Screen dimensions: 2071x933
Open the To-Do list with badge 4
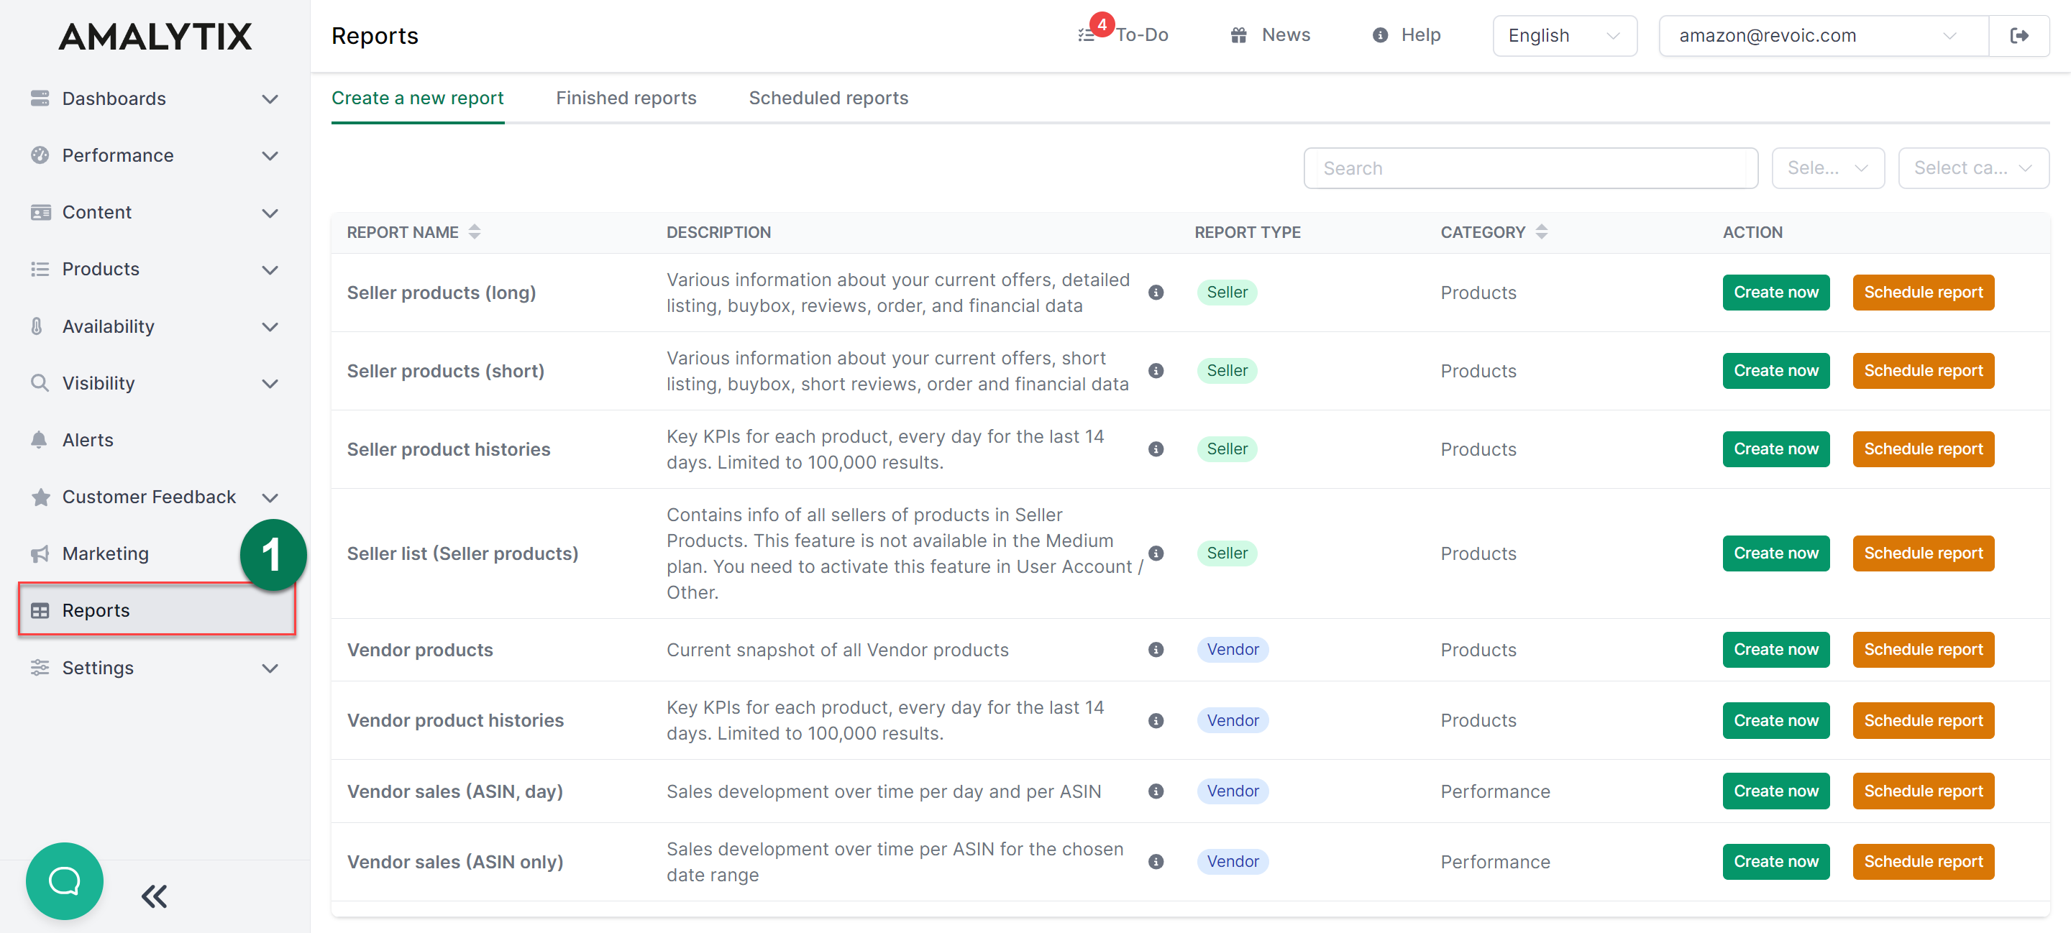click(1123, 35)
